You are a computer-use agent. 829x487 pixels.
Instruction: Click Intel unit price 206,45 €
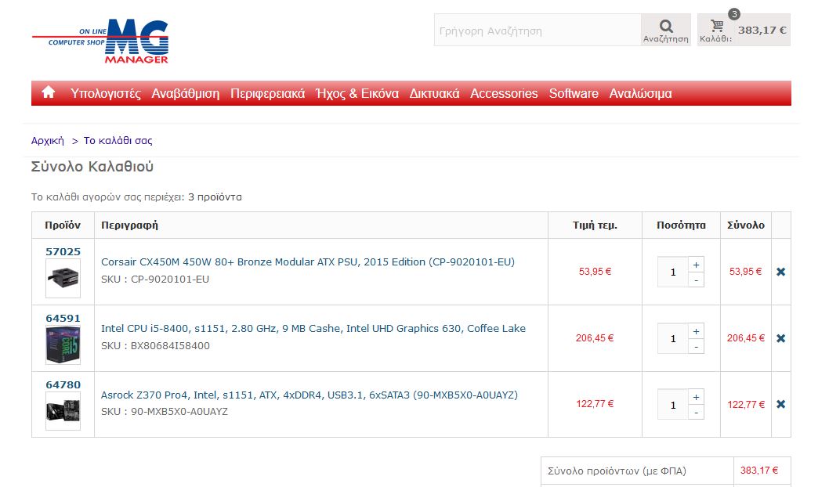595,338
